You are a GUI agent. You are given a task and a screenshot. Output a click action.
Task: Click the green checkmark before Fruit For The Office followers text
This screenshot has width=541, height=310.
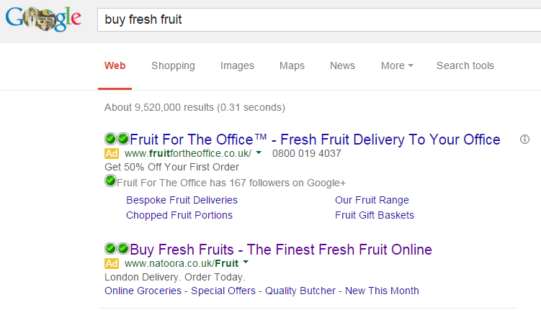point(110,181)
